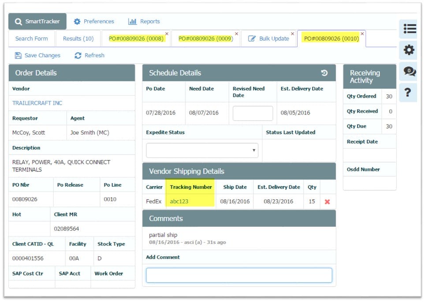The image size is (425, 302).
Task: Delete the FedEx shipping row
Action: click(326, 201)
